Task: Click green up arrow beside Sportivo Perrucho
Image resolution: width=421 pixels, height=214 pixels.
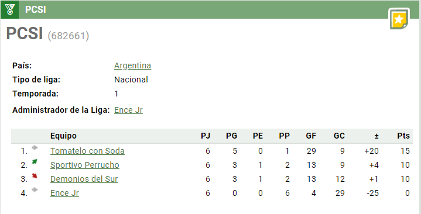Action: (35, 162)
